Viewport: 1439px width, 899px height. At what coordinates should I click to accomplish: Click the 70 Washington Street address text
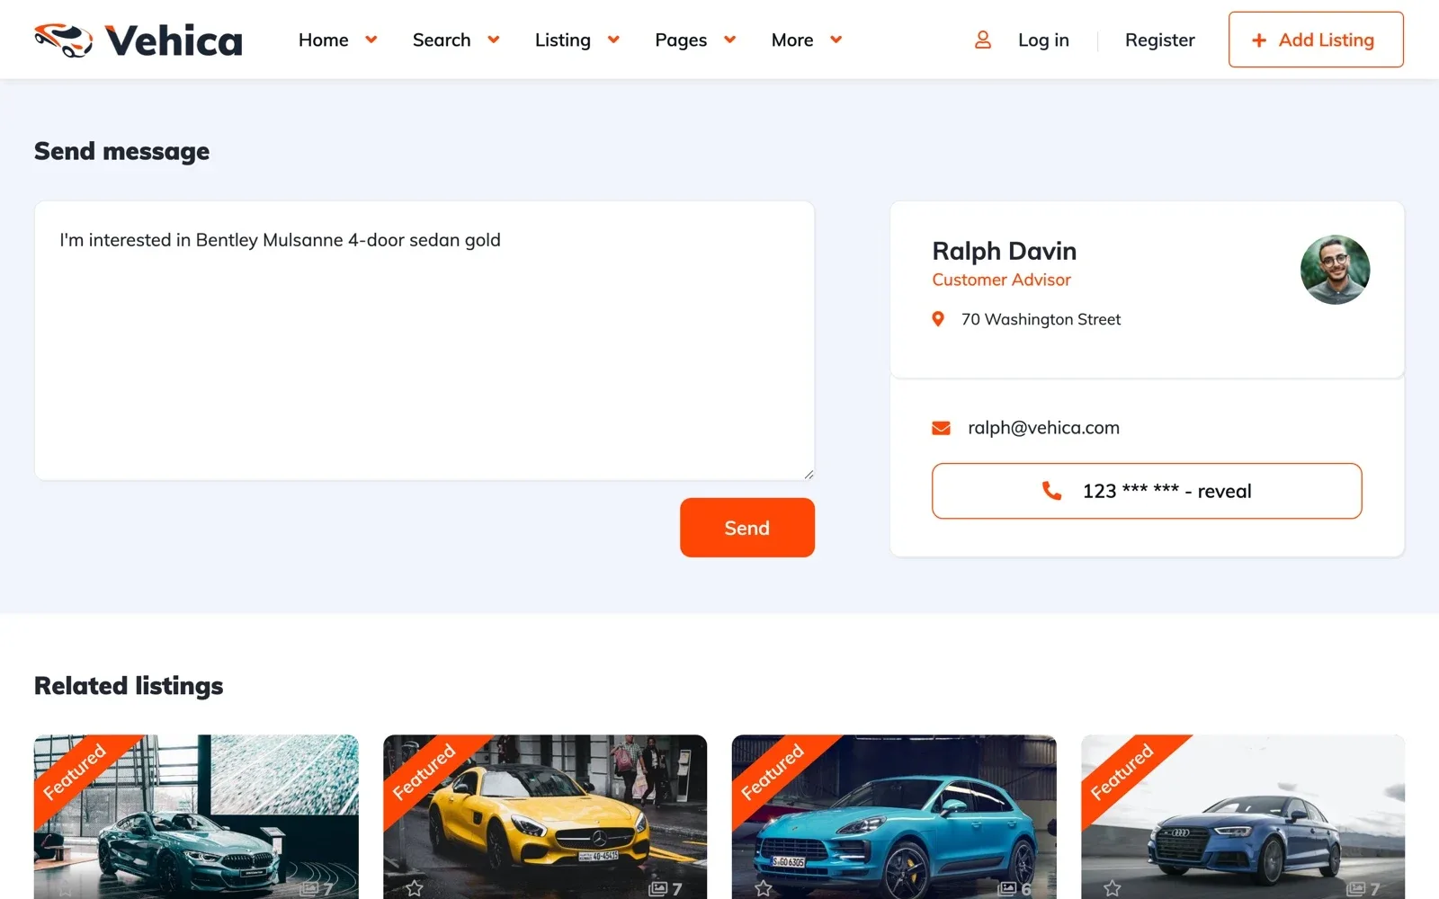coord(1041,319)
